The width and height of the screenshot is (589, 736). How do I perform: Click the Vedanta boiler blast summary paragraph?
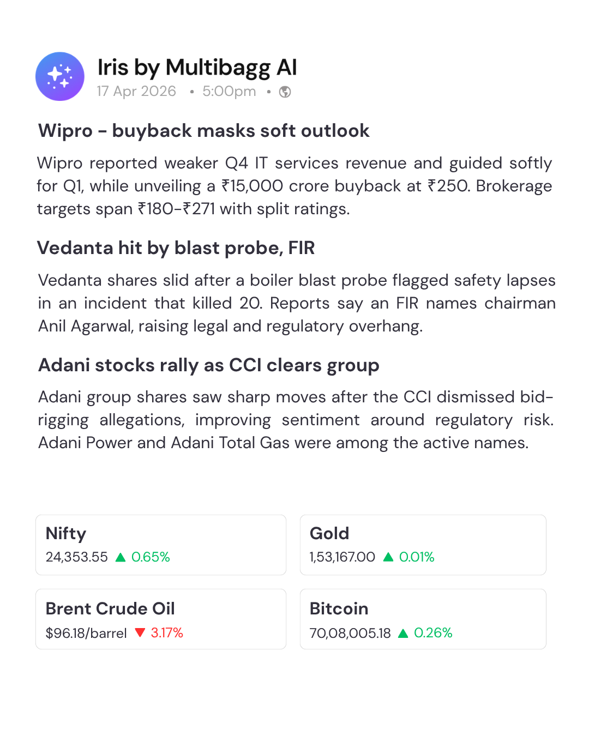point(297,303)
